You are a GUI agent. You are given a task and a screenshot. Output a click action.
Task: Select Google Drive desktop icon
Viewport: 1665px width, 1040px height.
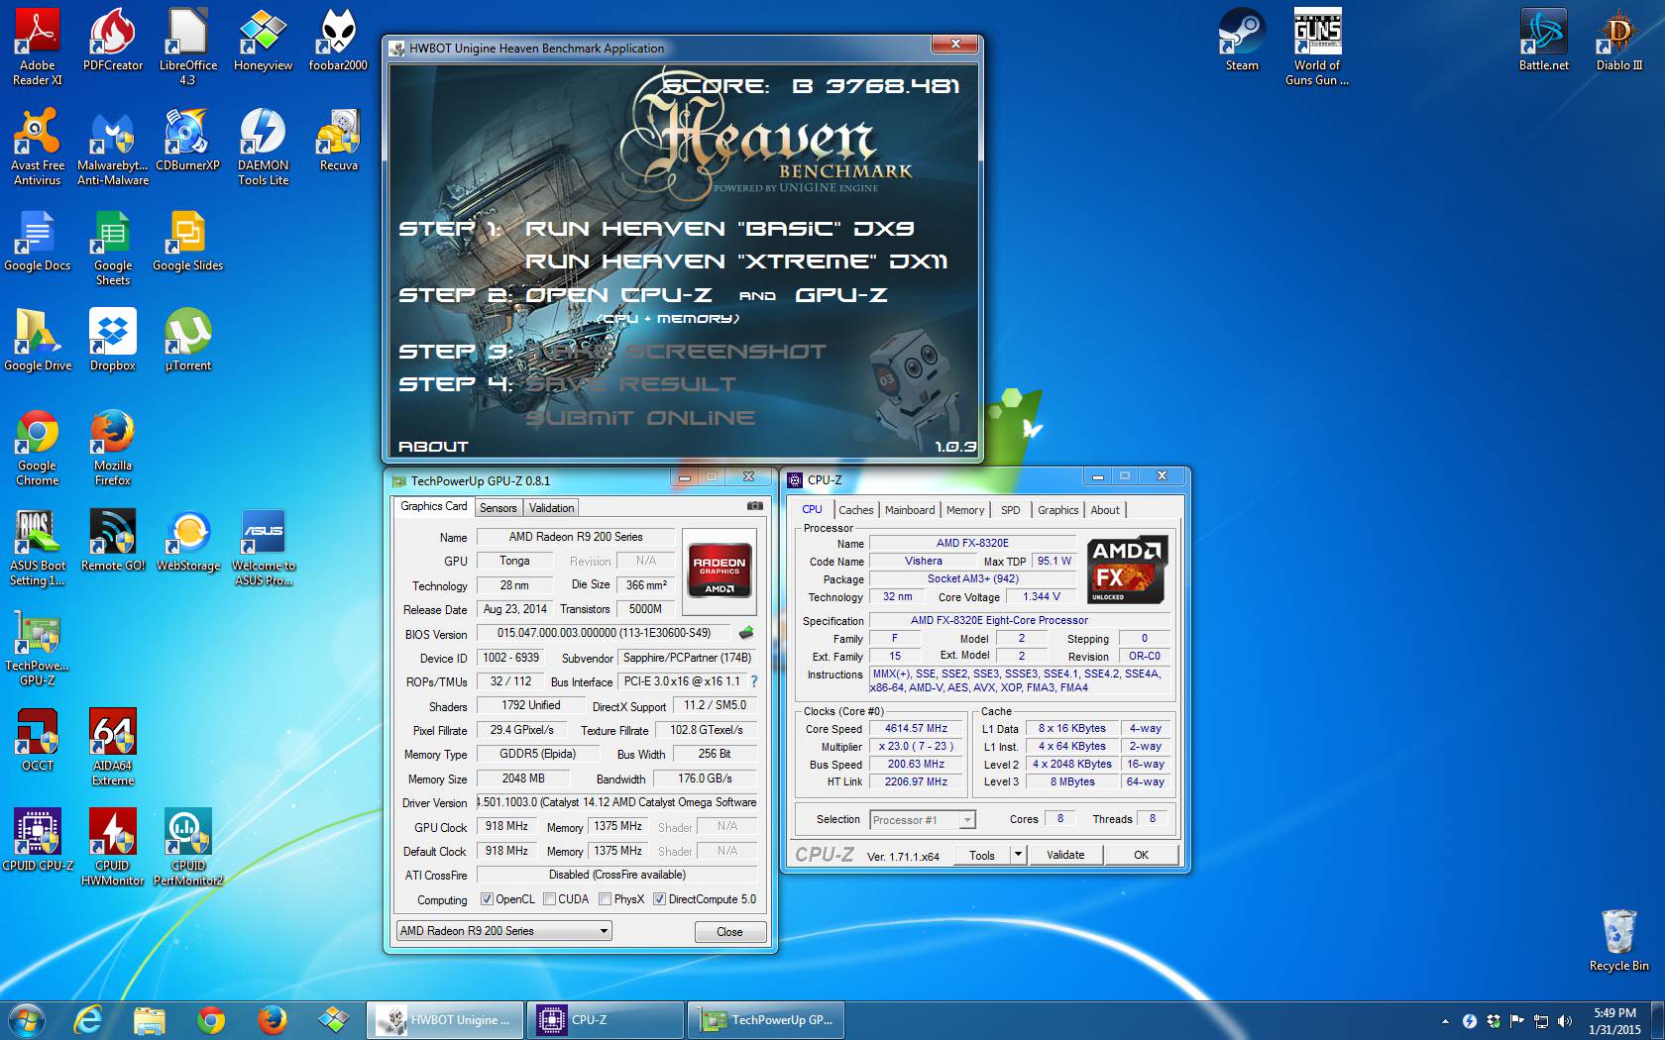(38, 340)
